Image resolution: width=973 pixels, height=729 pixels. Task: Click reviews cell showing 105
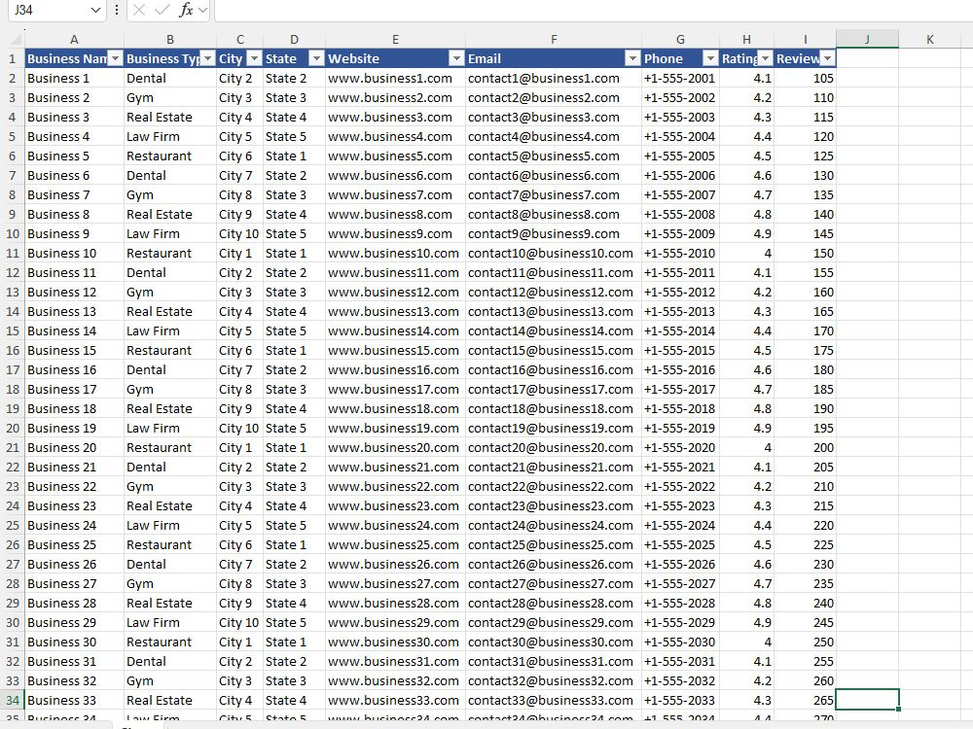tap(805, 78)
